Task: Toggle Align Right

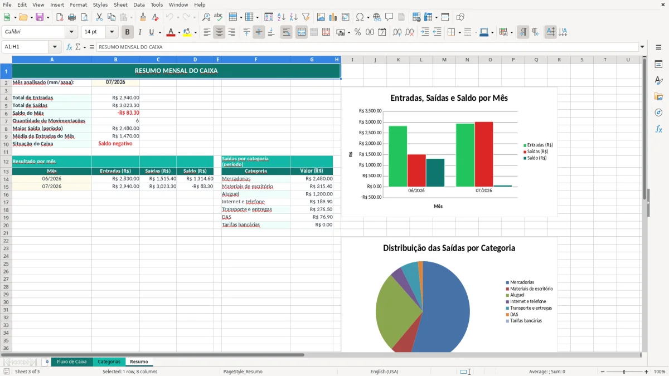Action: point(232,32)
